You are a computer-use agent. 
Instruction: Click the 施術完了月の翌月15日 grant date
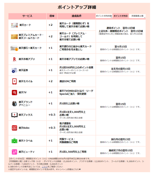[x=121, y=151]
